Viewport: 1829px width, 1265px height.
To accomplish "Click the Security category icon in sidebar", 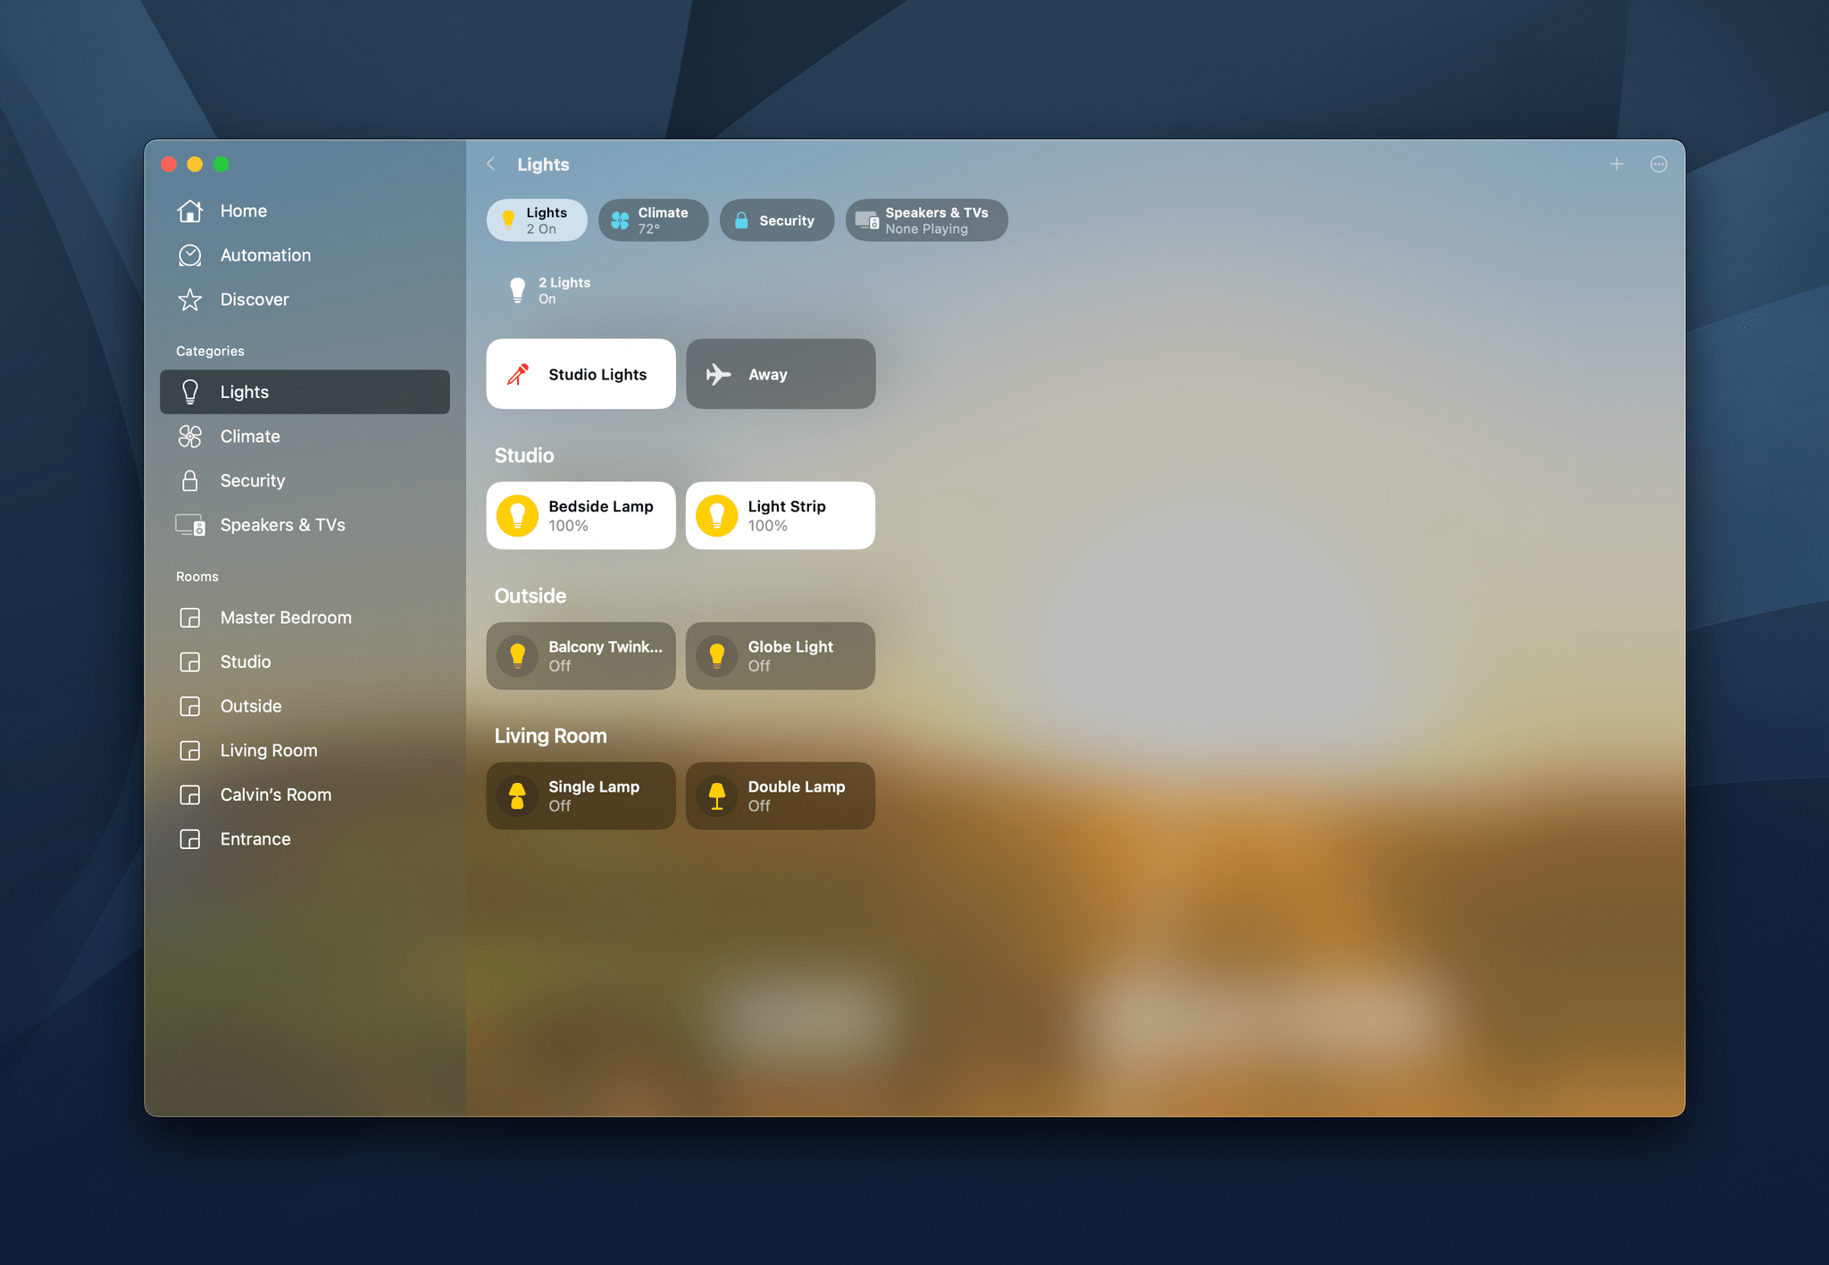I will pyautogui.click(x=189, y=480).
